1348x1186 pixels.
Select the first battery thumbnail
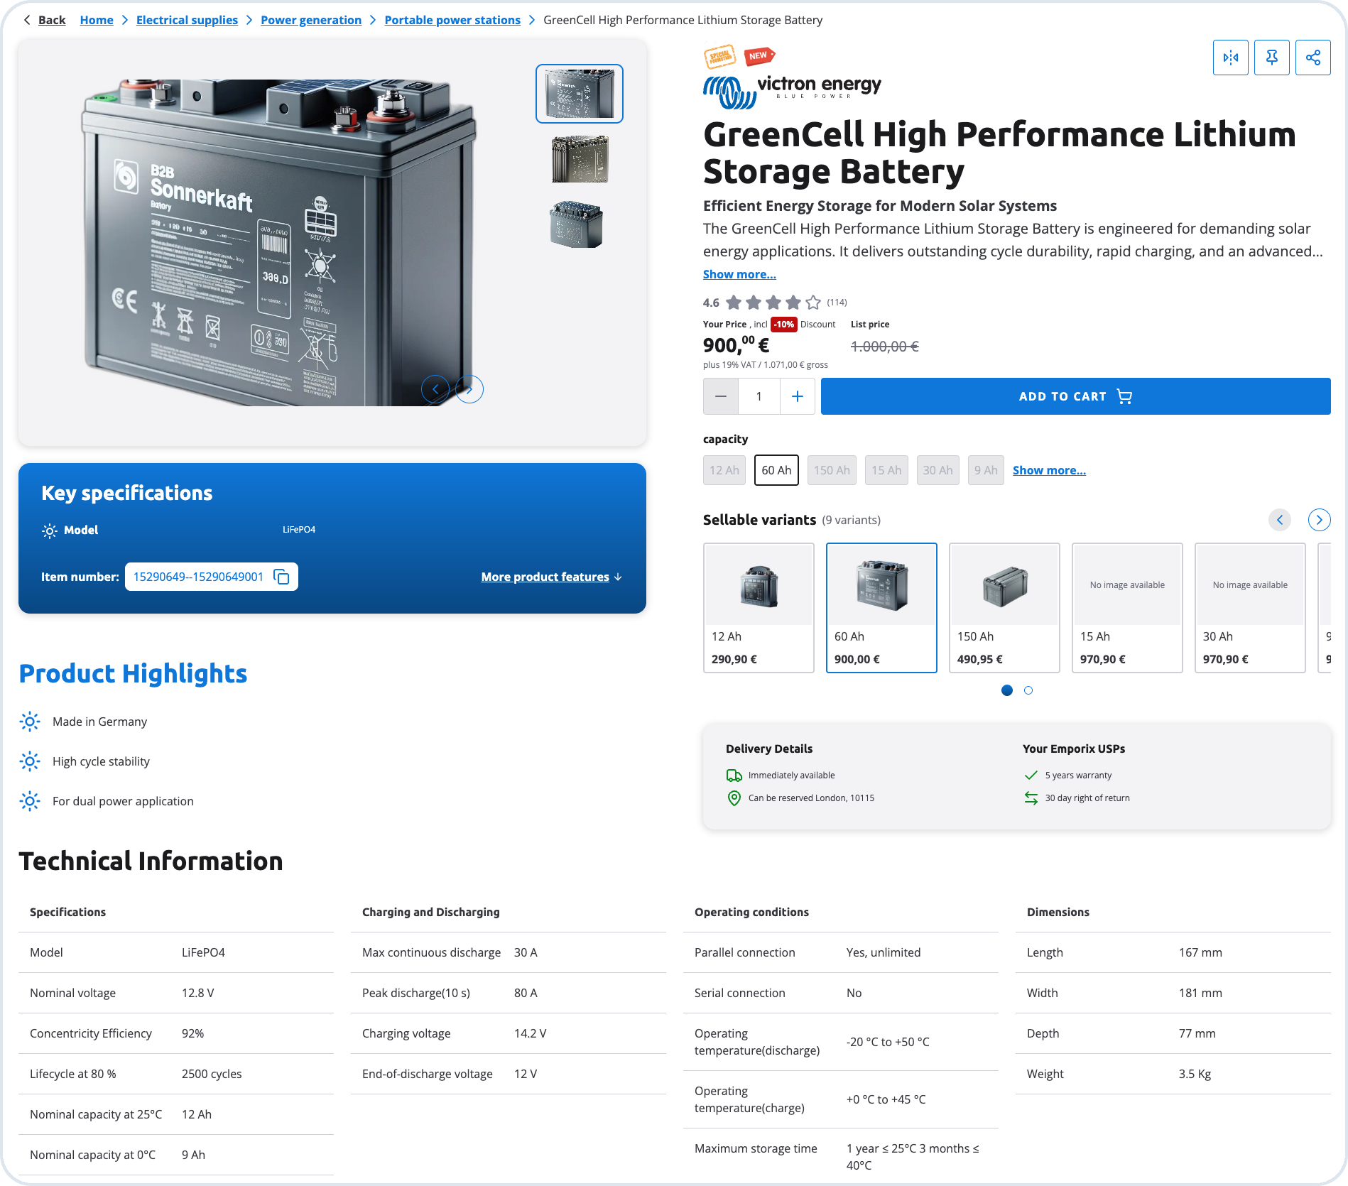tap(580, 94)
